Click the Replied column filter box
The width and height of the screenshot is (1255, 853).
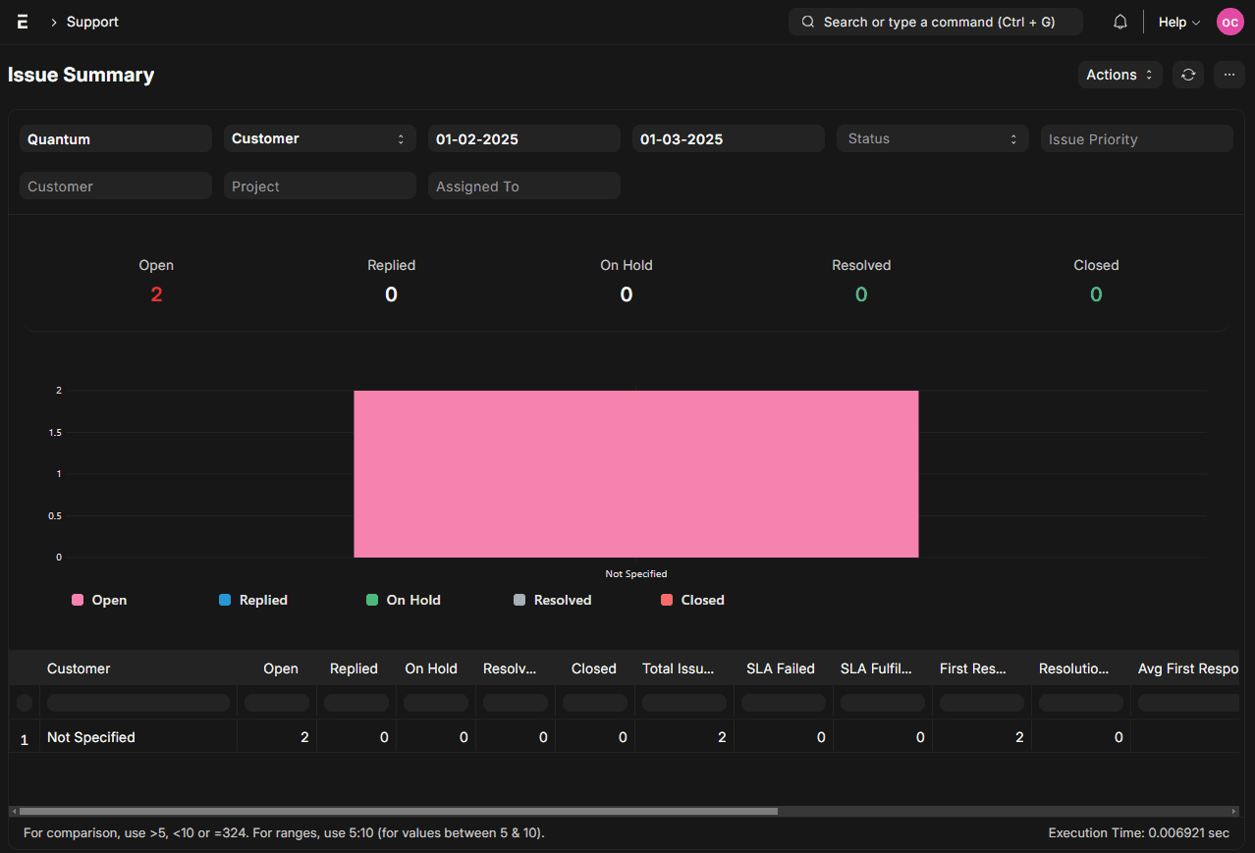(x=356, y=703)
